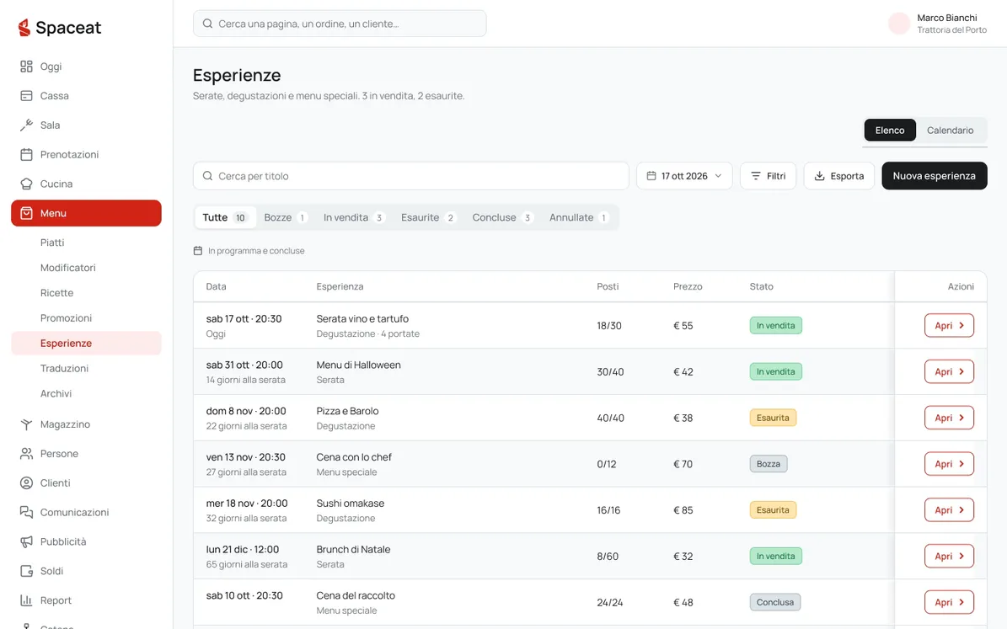Select the Tutte tab
Viewport: 1007px width, 629px height.
point(225,217)
